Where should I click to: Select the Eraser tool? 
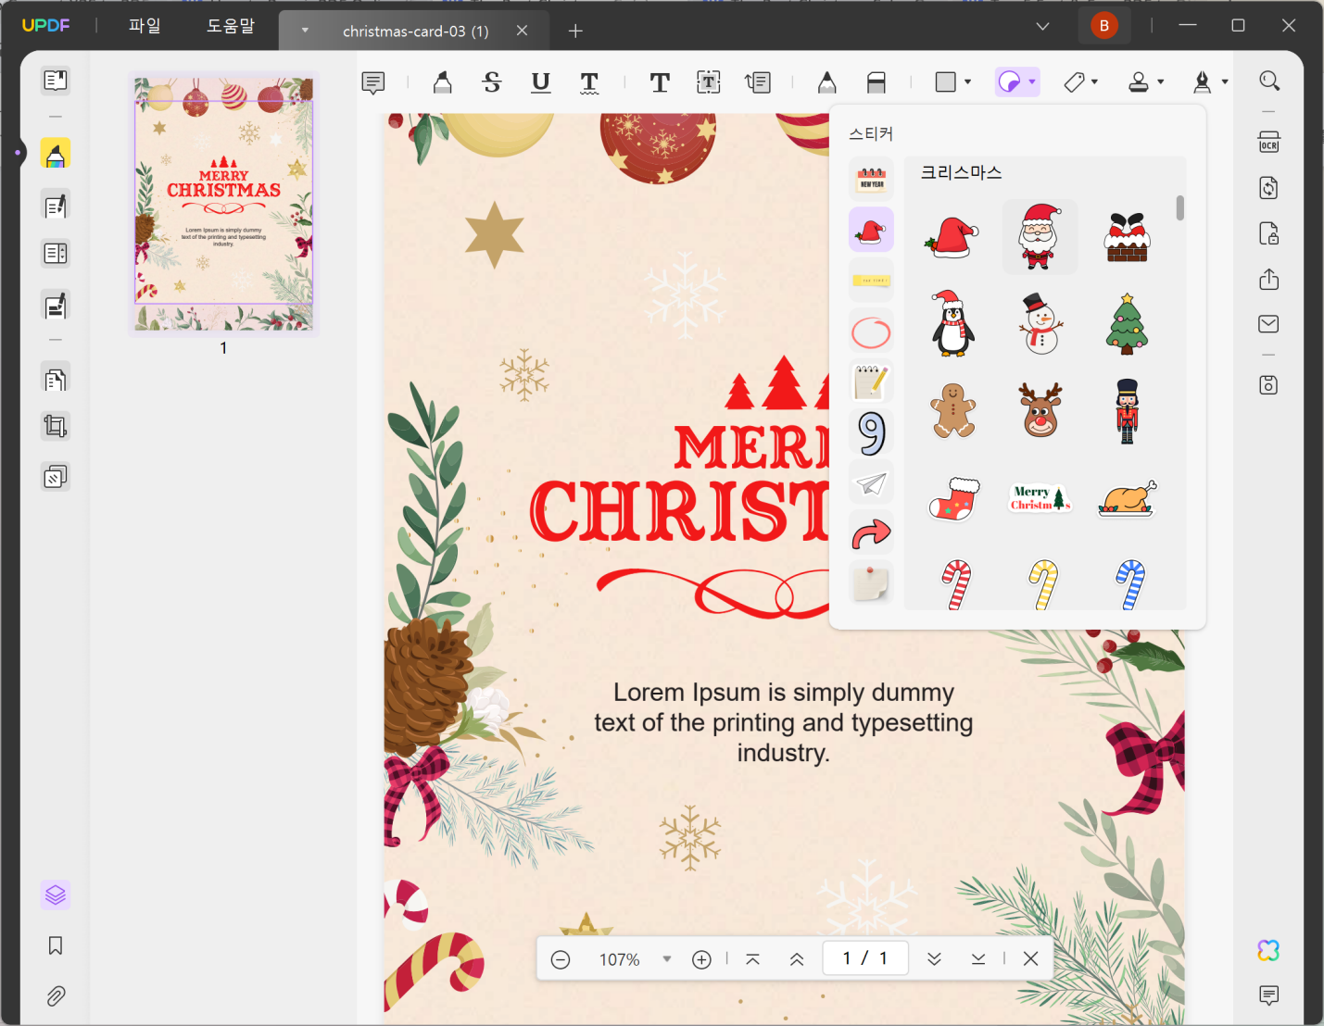[x=876, y=82]
